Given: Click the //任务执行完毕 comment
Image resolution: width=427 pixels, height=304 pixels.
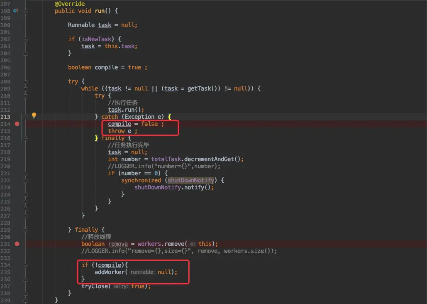Looking at the screenshot, I should pos(129,145).
